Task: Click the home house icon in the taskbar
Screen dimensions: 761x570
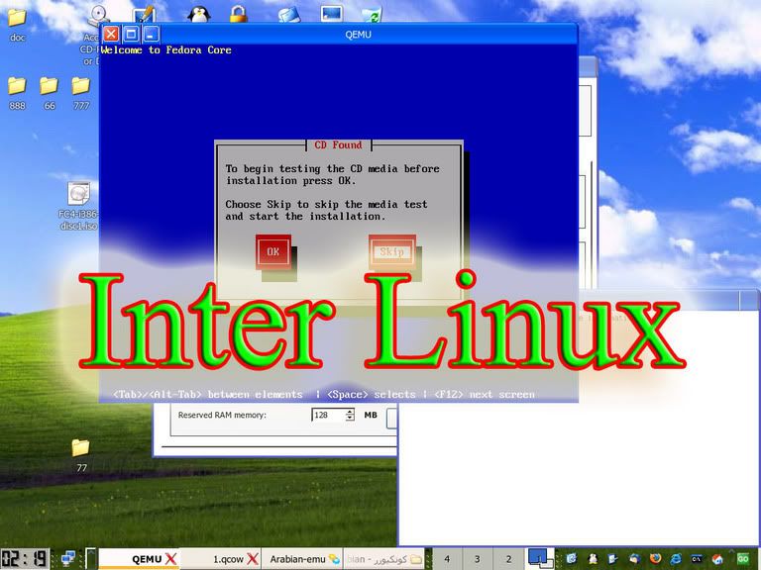Action: click(717, 559)
